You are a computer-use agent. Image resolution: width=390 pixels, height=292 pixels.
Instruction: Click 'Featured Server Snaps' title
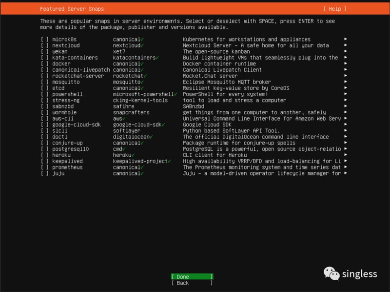click(x=72, y=9)
